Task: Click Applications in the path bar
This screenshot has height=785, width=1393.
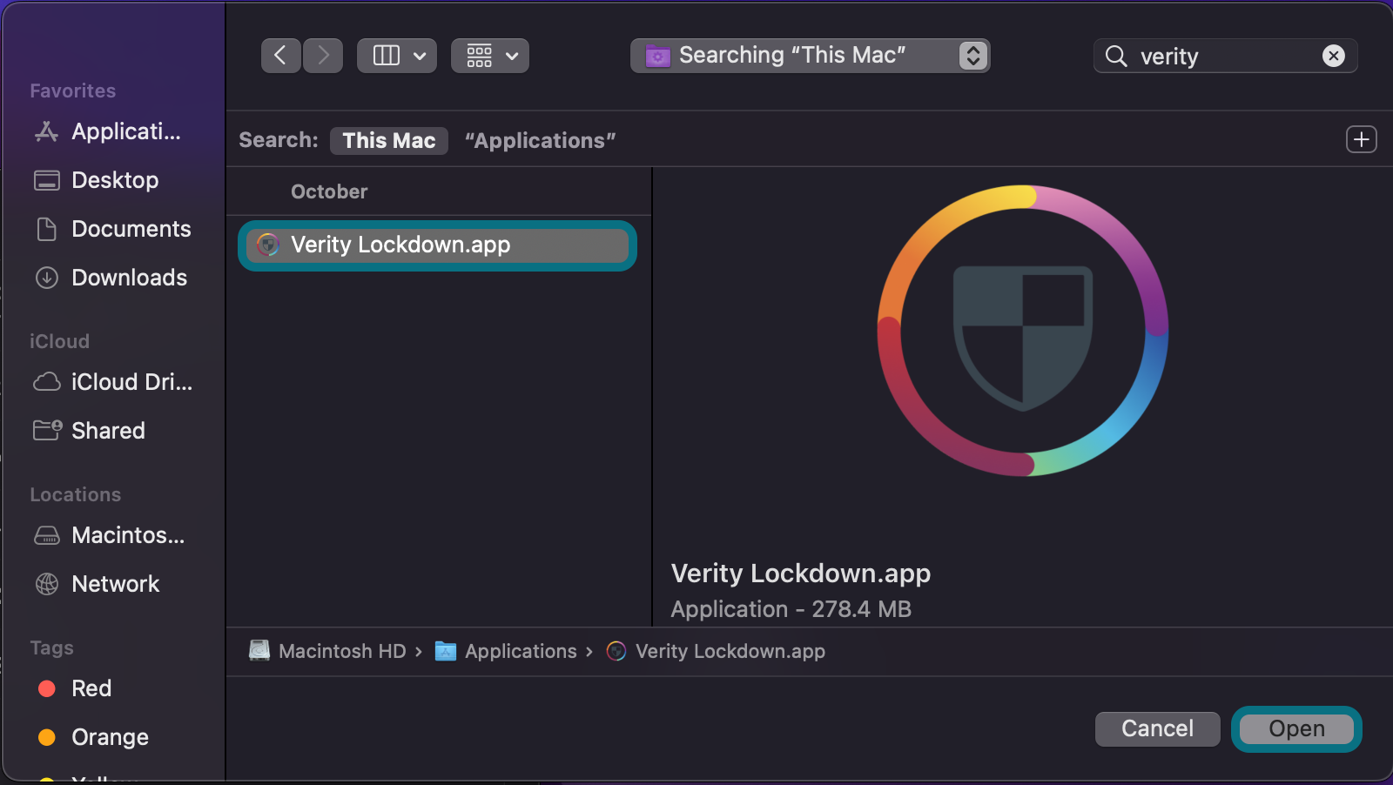Action: tap(521, 651)
